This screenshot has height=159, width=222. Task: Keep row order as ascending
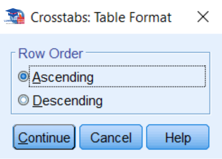click(23, 77)
